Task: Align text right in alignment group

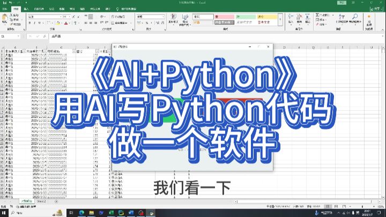Action: [x=95, y=23]
